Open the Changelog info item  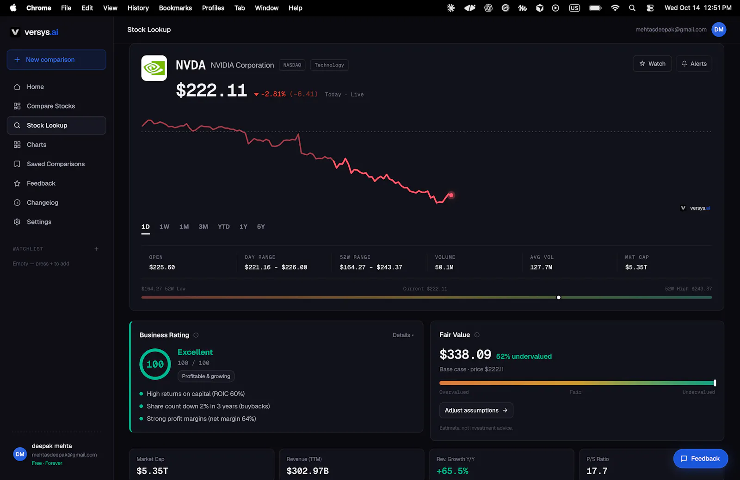(x=56, y=203)
